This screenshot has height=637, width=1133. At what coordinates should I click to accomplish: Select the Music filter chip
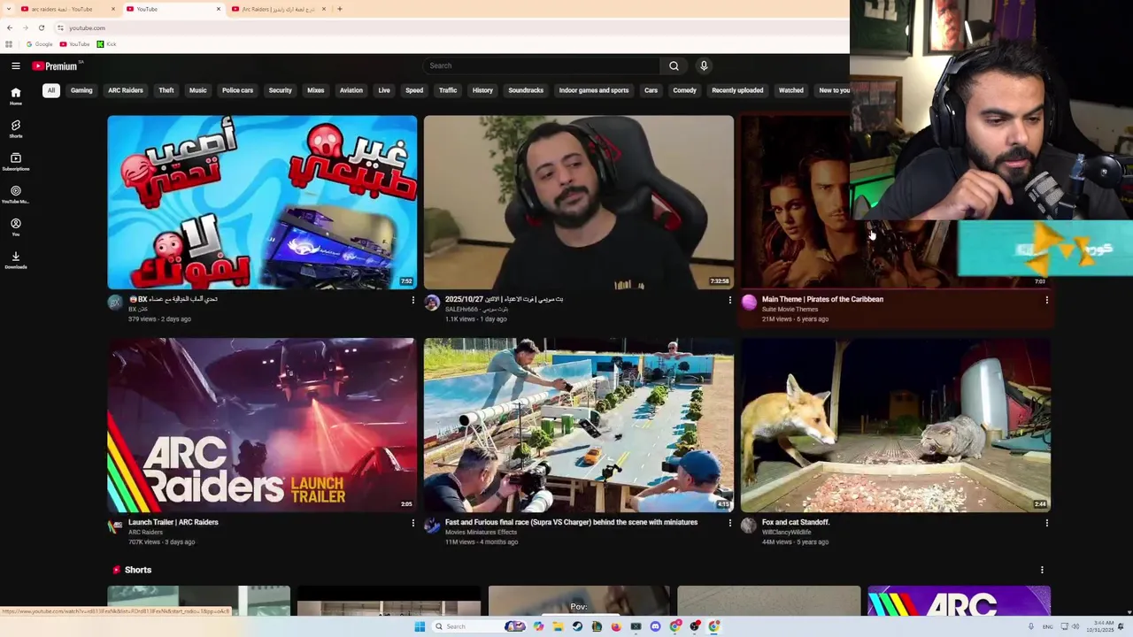coord(198,90)
